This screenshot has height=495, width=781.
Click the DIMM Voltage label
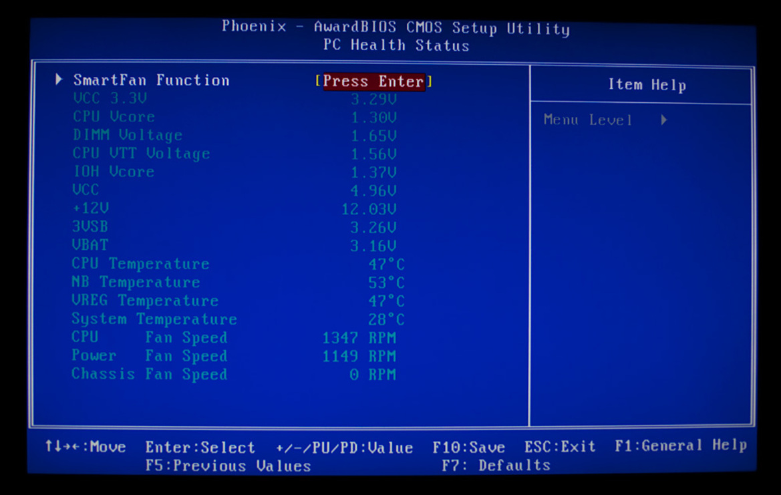point(128,136)
